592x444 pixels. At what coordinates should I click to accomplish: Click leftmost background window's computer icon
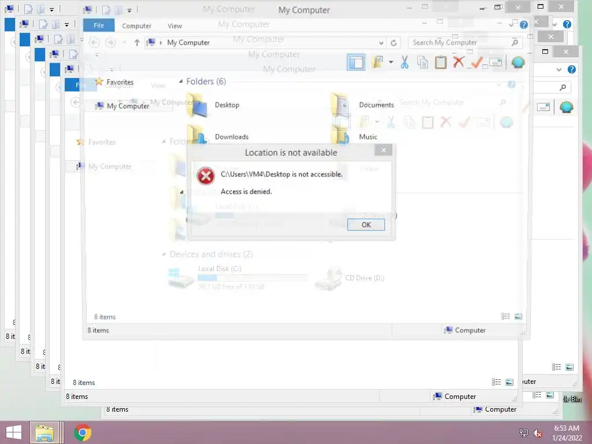click(9, 9)
